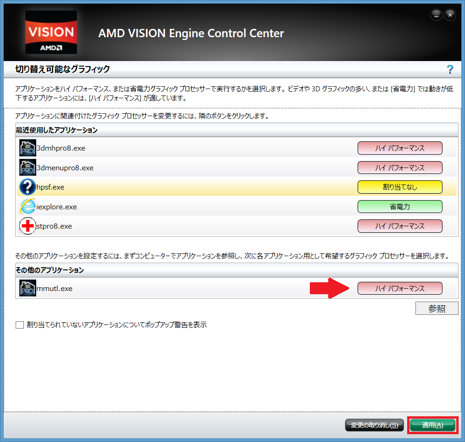
Task: Enable popup warning for unassigned applications checkbox
Action: pyautogui.click(x=20, y=325)
